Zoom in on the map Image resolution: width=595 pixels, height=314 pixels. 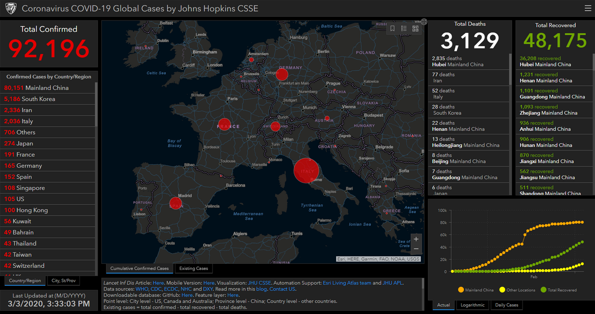click(x=416, y=239)
